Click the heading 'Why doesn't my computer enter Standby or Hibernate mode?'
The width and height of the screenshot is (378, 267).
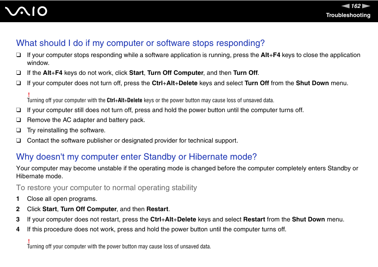[x=136, y=156]
